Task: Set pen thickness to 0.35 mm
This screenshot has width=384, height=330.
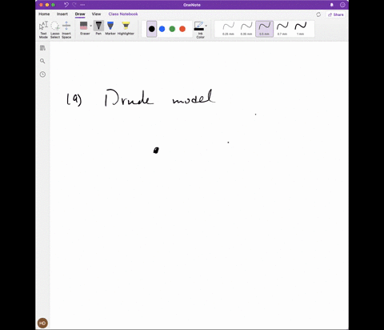Action: pos(246,29)
